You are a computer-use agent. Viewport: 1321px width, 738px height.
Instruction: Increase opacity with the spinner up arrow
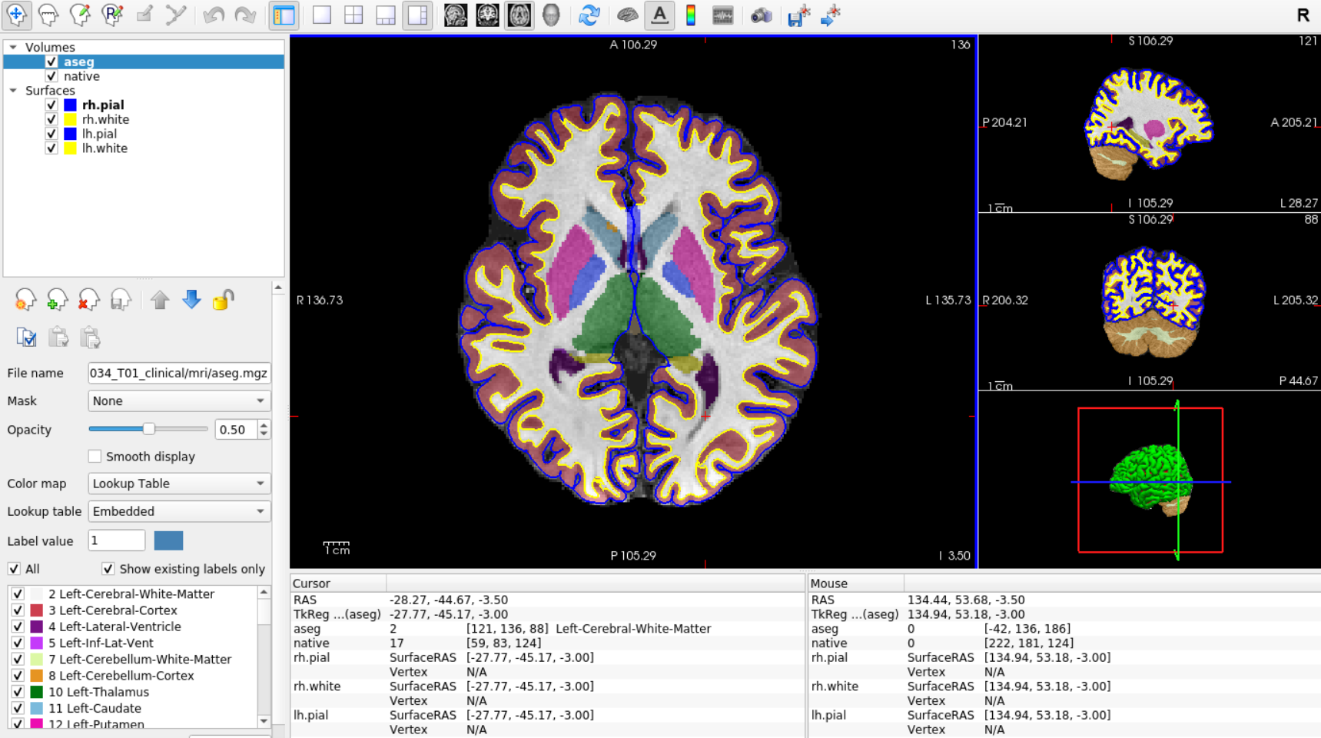click(264, 425)
